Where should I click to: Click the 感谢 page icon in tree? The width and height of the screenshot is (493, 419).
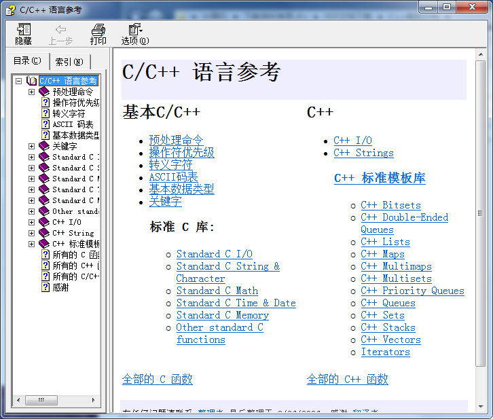(x=45, y=287)
